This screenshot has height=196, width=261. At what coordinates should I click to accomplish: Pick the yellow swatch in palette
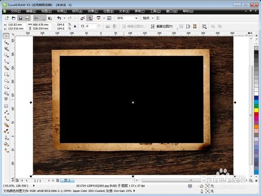point(256,110)
